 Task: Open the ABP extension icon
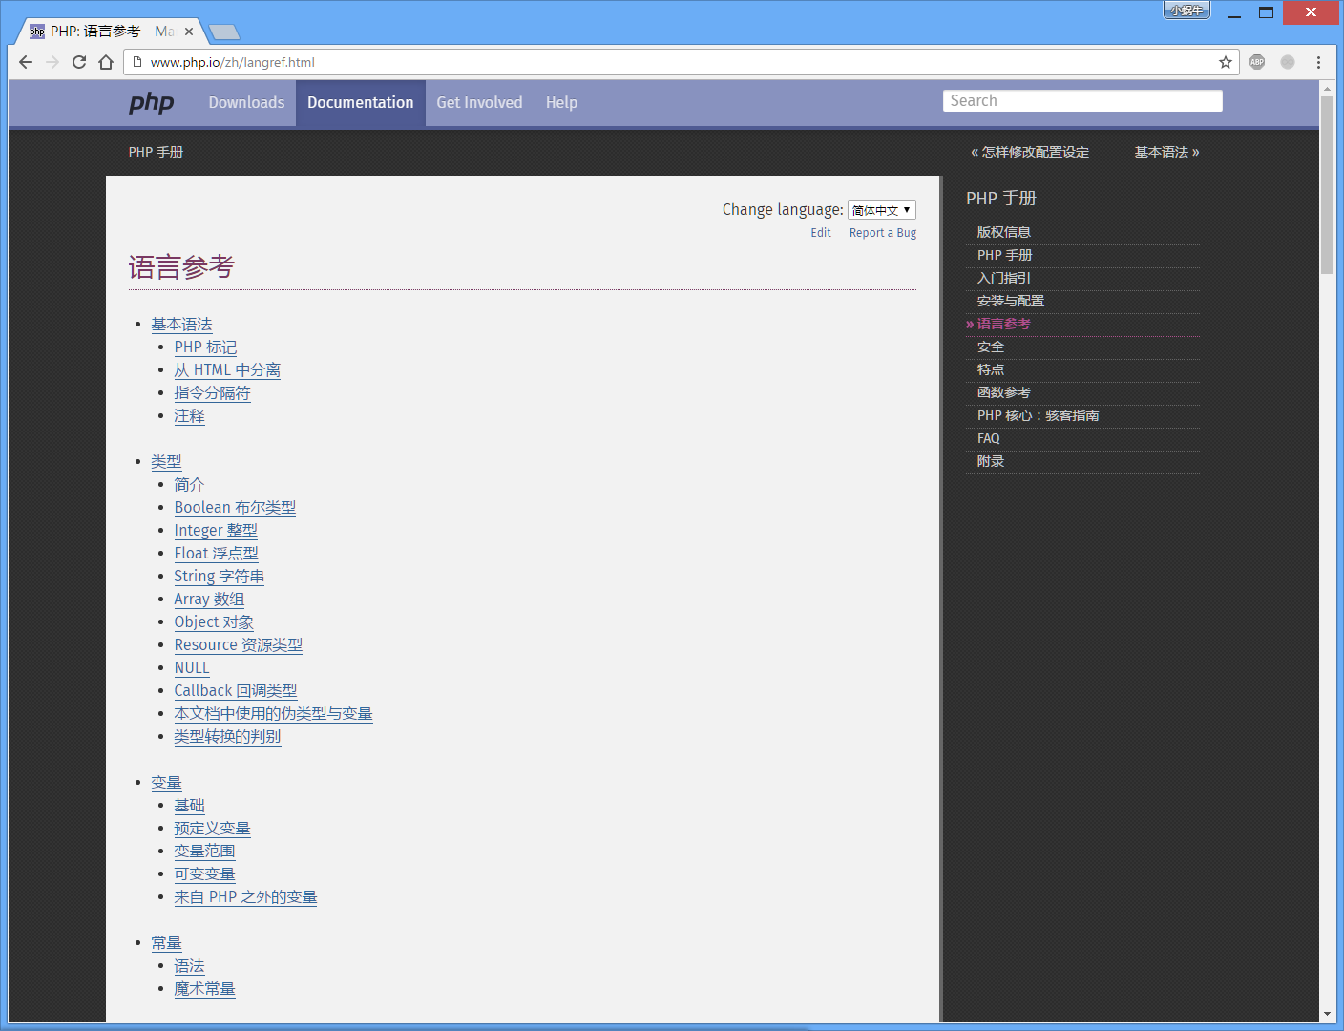click(x=1257, y=62)
